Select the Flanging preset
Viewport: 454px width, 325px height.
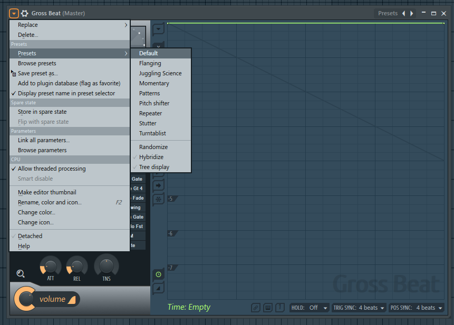point(161,63)
